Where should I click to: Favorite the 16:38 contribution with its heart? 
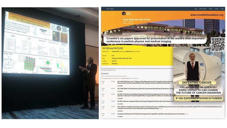coord(103,90)
